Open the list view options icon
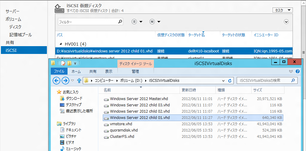Image resolution: width=306 pixels, height=151 pixels. (x=134, y=22)
